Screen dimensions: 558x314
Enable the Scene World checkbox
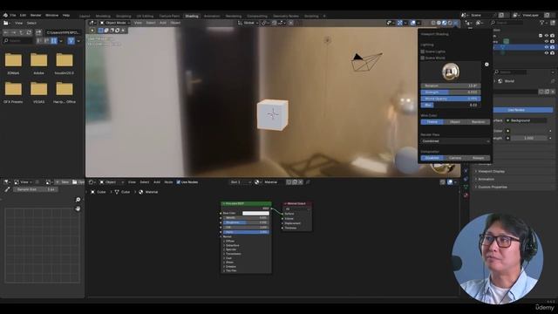(x=423, y=58)
